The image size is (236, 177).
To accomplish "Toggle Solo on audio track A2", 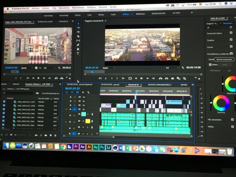I will pyautogui.click(x=88, y=121).
